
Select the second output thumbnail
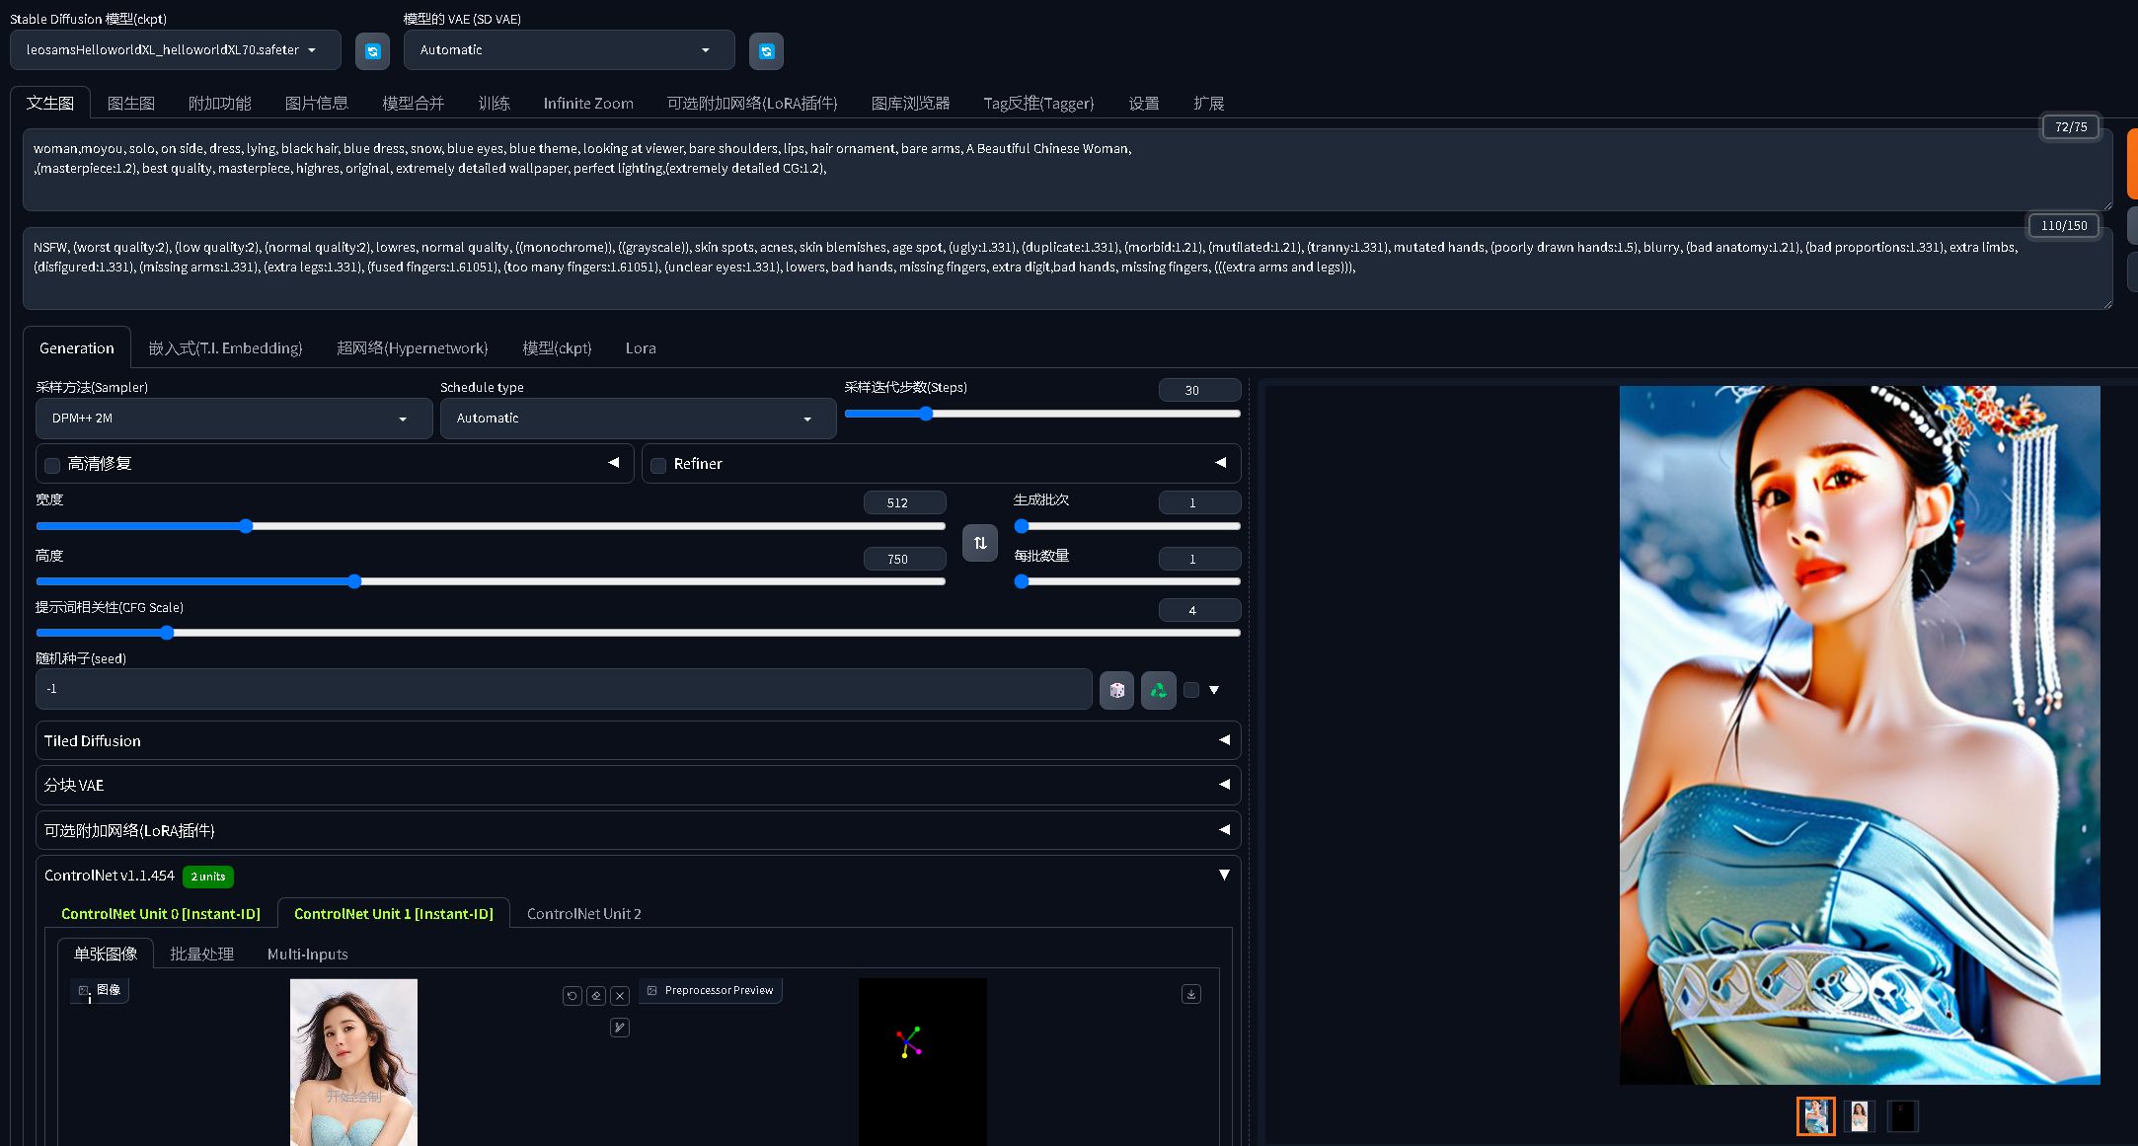click(x=1859, y=1116)
